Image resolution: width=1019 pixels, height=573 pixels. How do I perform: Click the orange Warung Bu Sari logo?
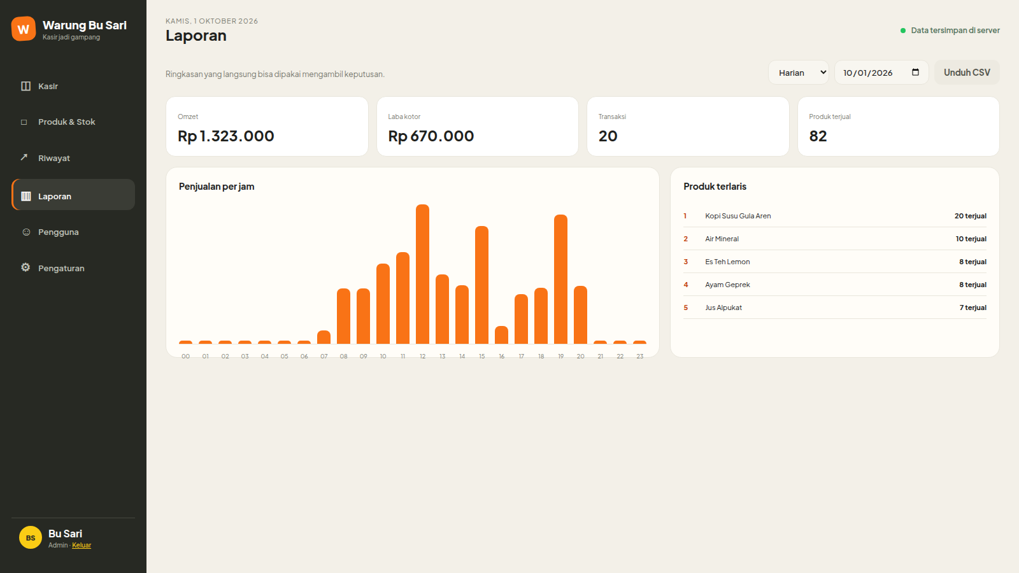24,29
